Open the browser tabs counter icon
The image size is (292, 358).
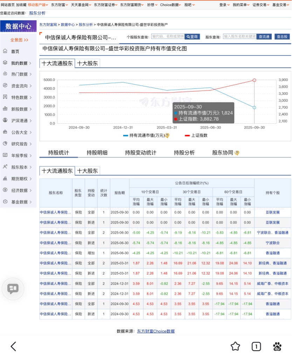point(256,346)
